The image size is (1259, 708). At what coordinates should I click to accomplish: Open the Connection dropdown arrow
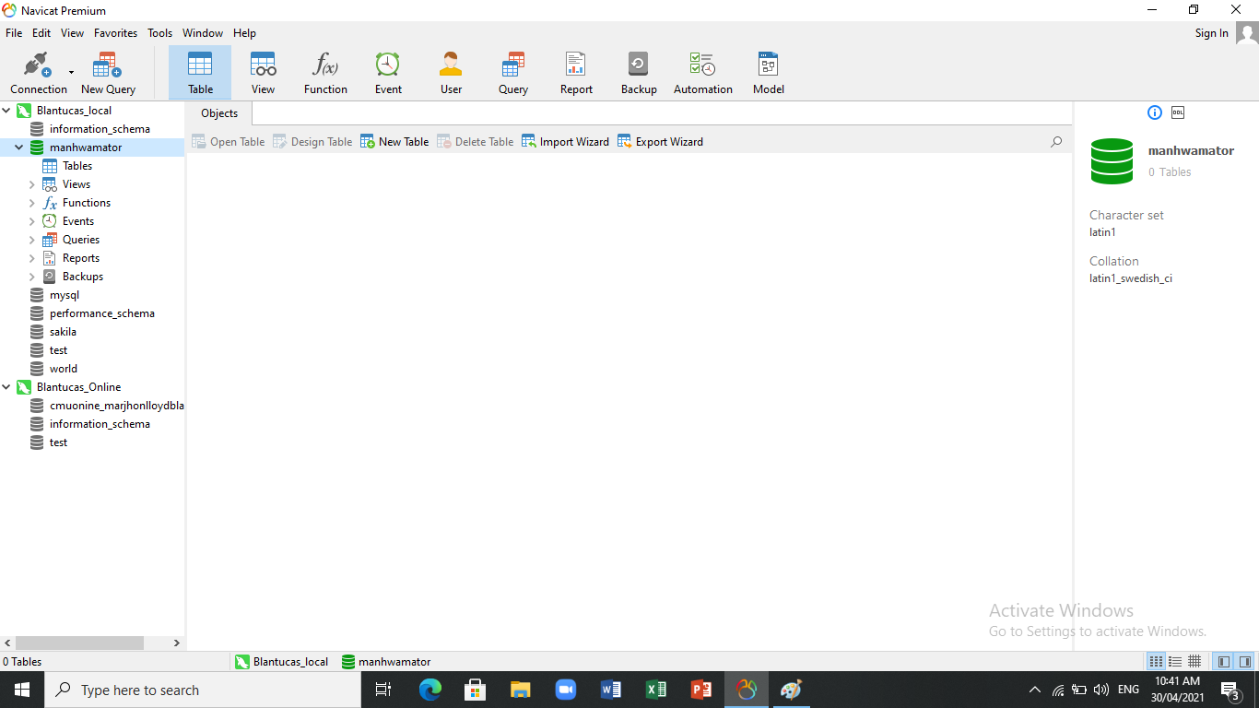tap(71, 72)
